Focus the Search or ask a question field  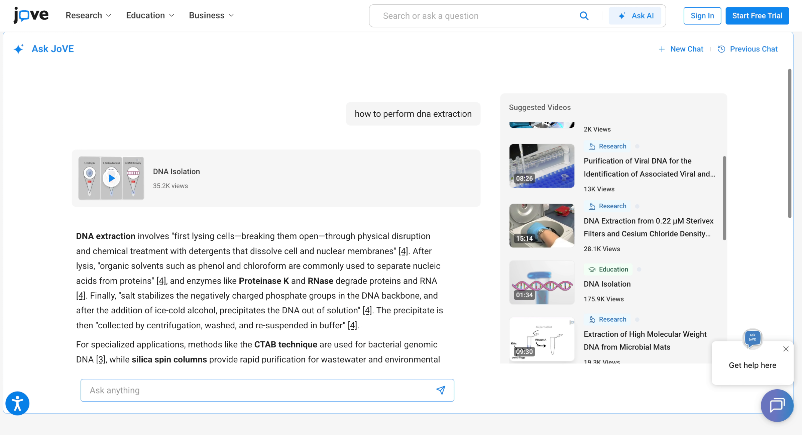(x=476, y=16)
